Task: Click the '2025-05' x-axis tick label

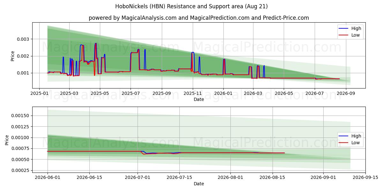Action: 100,94
